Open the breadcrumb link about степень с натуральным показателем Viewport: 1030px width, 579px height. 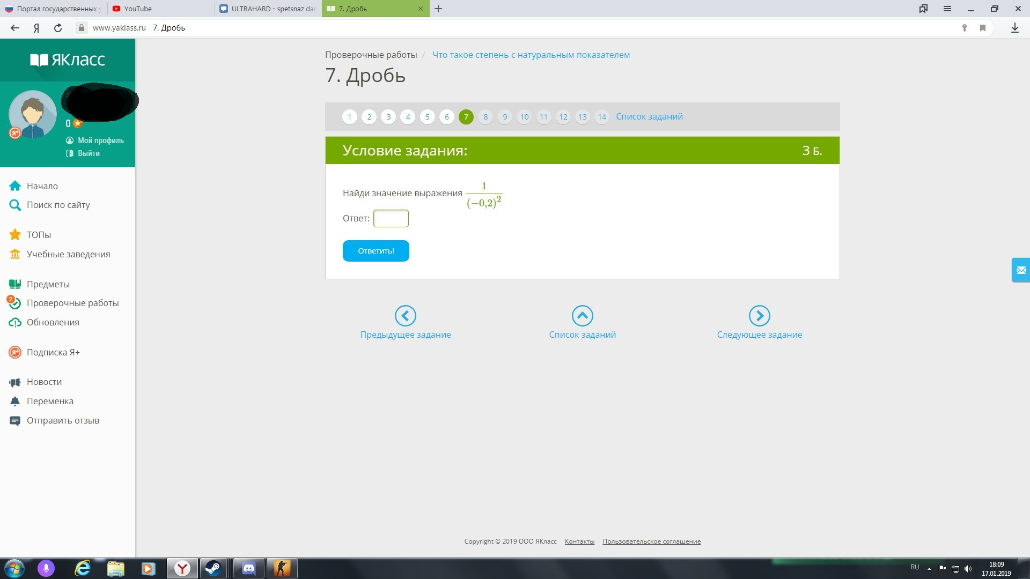(x=531, y=55)
